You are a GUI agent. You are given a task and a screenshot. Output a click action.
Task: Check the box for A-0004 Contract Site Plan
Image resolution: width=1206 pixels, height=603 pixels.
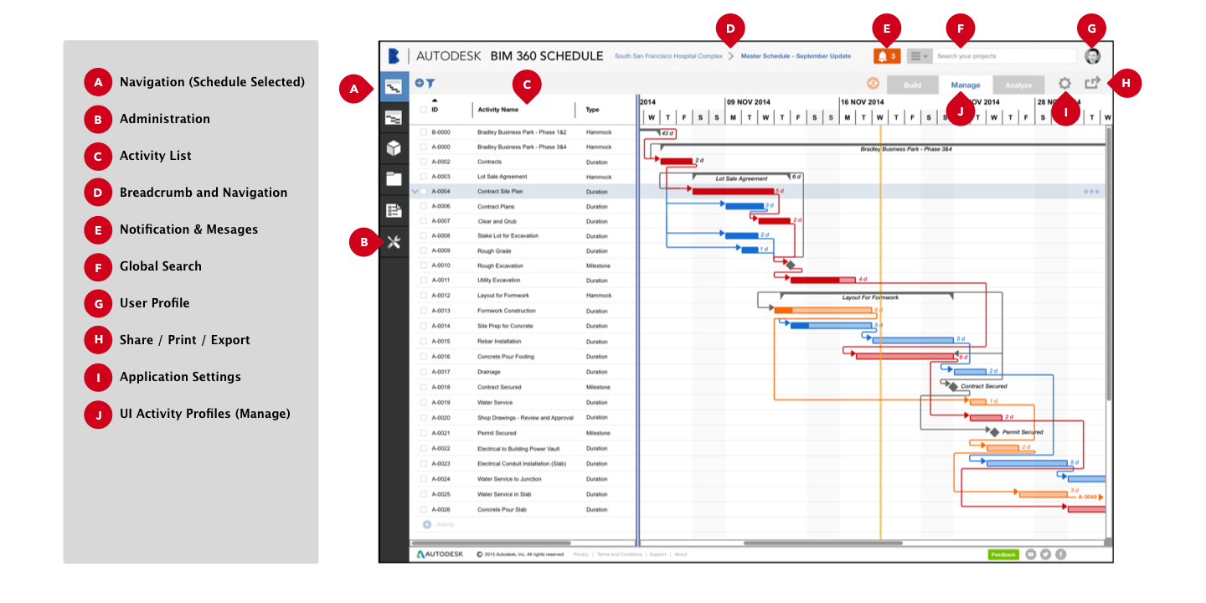[424, 191]
